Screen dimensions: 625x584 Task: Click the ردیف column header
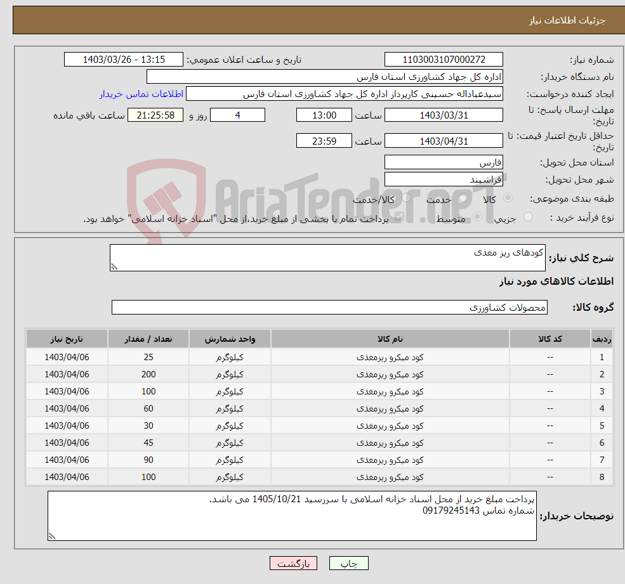[602, 339]
